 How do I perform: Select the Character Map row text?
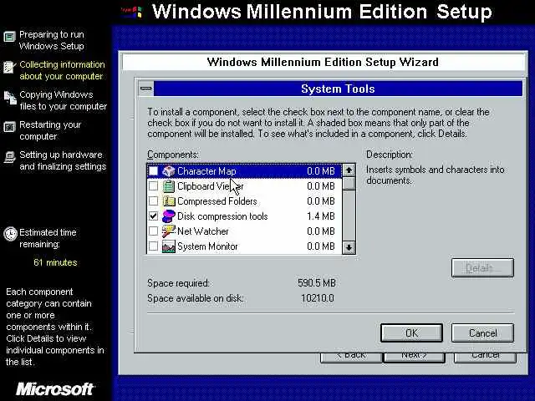point(206,171)
